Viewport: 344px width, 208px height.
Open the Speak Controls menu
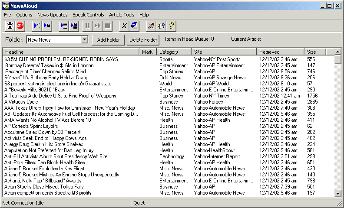[88, 15]
